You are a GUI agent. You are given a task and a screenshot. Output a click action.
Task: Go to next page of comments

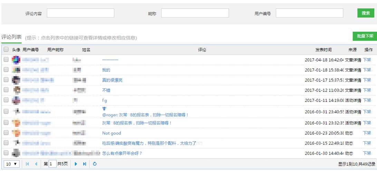tap(76, 164)
